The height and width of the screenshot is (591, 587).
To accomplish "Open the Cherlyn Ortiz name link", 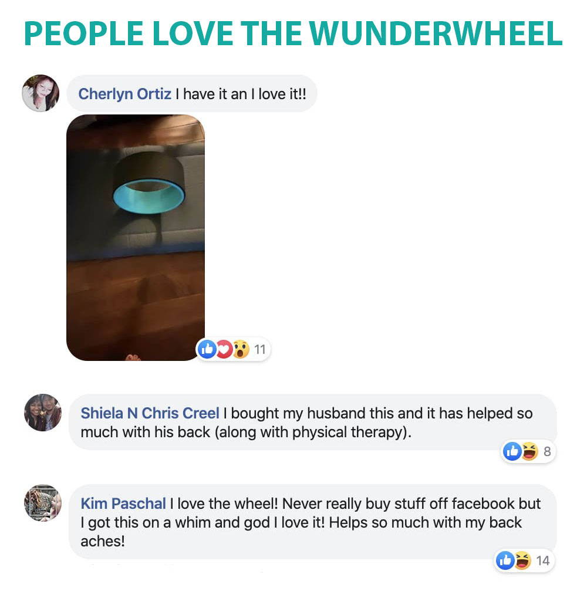I will click(125, 94).
